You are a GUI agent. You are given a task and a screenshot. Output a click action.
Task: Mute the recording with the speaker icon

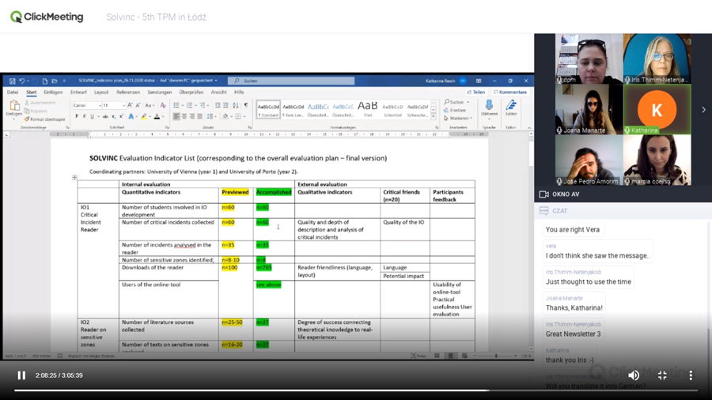tap(634, 375)
